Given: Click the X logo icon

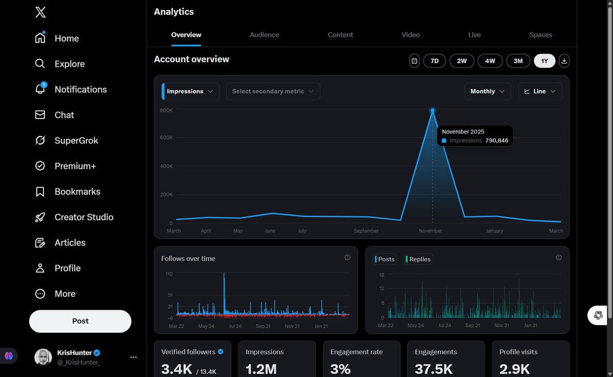Looking at the screenshot, I should (x=40, y=12).
